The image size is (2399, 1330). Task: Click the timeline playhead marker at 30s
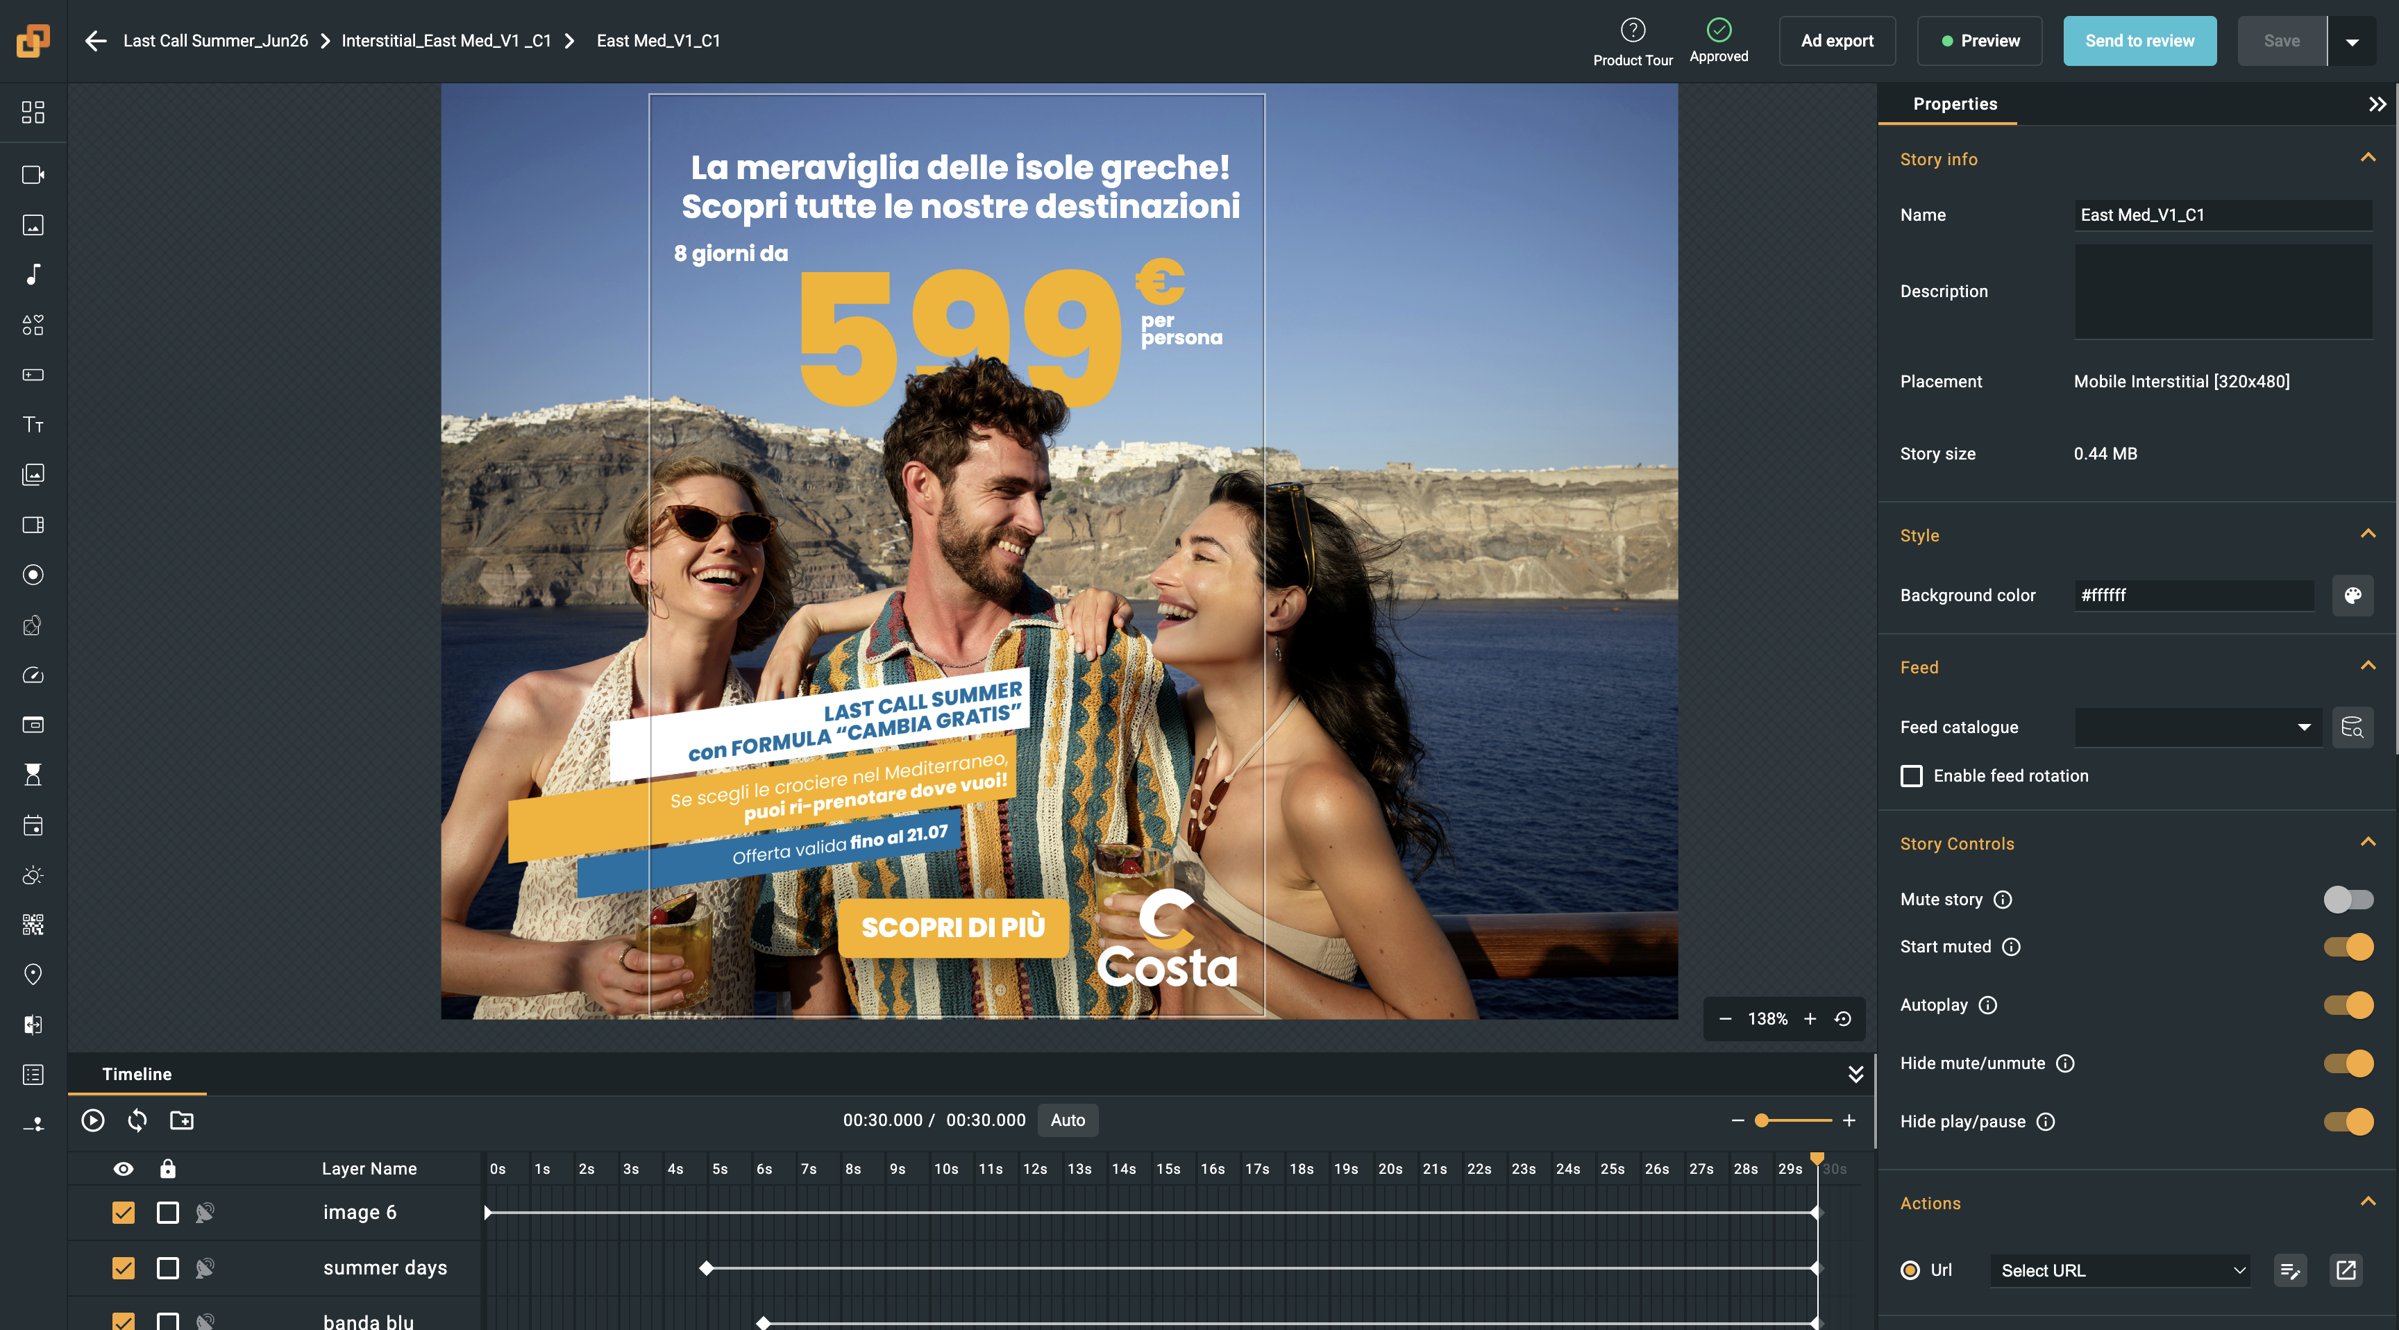[1816, 1159]
